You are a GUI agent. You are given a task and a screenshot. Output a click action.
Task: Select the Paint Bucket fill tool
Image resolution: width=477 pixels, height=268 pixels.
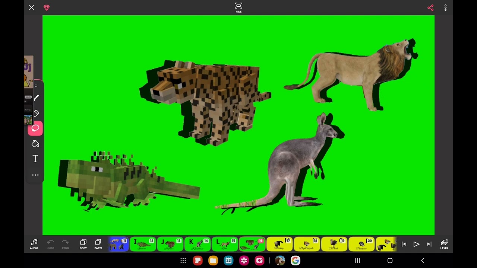[x=35, y=144]
